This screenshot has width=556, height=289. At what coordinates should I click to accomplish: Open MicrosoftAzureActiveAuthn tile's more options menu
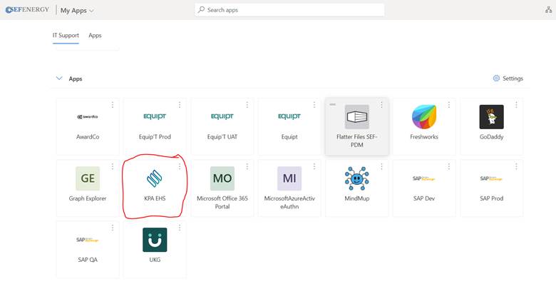314,166
